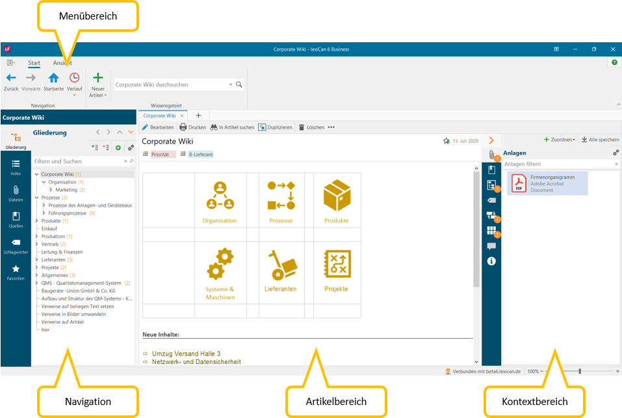Open the Dateien sidebar view
The image size is (622, 418).
[x=16, y=194]
